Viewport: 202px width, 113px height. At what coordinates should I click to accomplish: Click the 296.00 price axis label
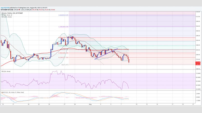[x=198, y=36]
